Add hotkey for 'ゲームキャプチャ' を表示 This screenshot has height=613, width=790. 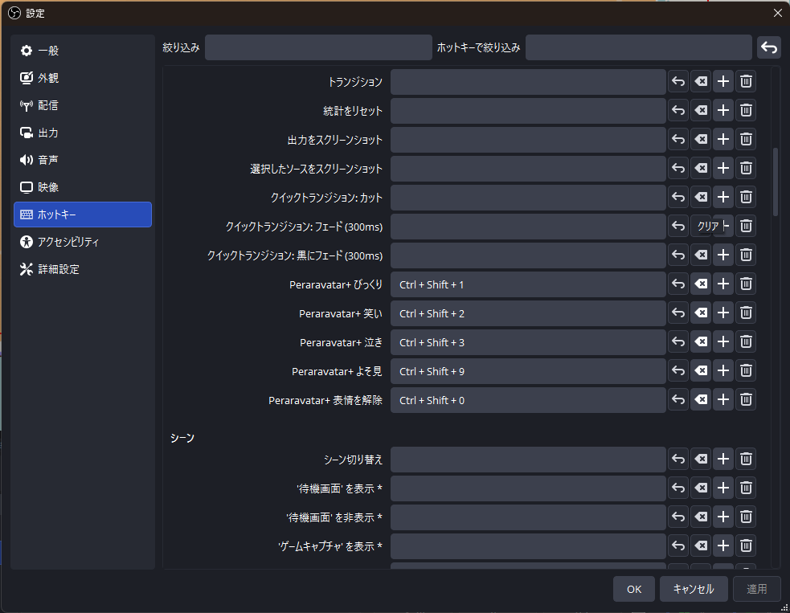(x=723, y=546)
